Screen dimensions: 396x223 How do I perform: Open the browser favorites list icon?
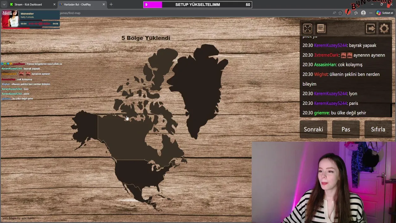pos(356,13)
